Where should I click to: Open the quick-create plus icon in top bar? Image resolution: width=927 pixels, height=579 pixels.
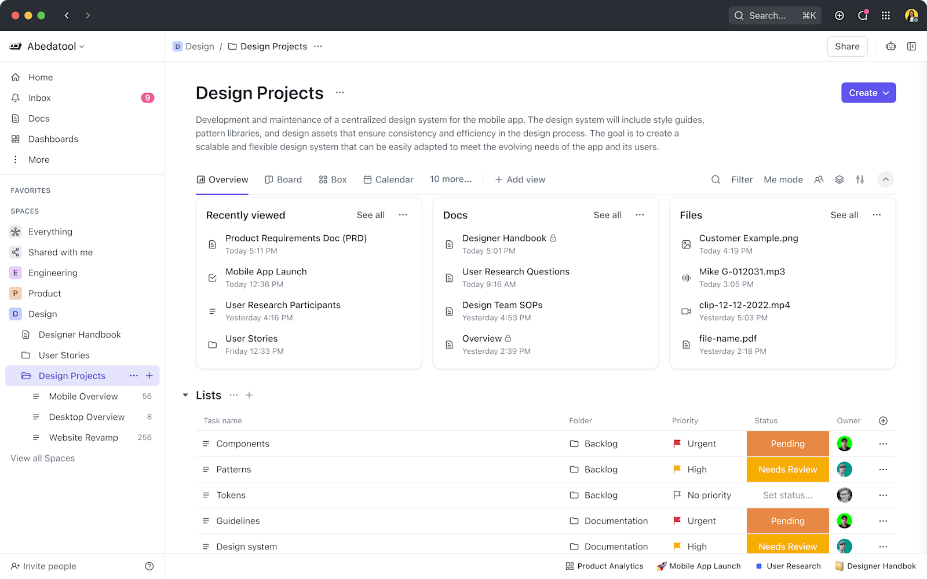(x=840, y=16)
